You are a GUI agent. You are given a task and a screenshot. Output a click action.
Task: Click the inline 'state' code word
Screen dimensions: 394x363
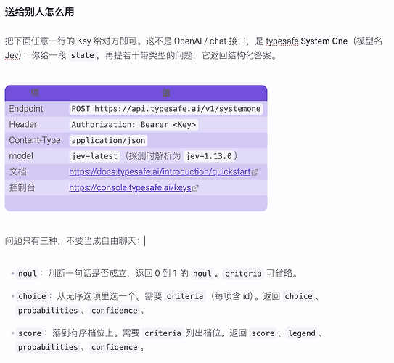pyautogui.click(x=83, y=55)
